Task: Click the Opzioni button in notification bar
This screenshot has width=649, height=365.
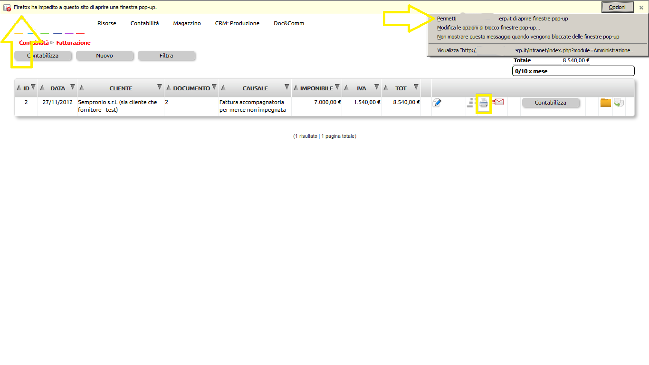Action: [x=617, y=7]
